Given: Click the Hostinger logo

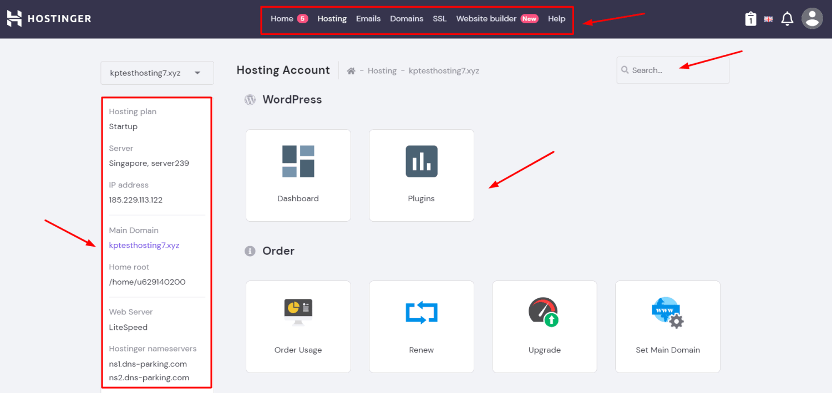Looking at the screenshot, I should point(49,18).
